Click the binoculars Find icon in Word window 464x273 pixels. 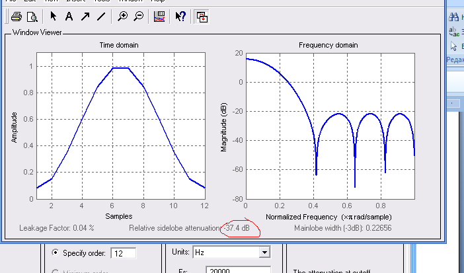(453, 17)
